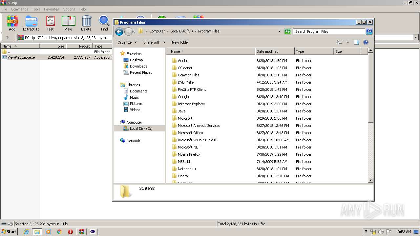
Task: Open Windows Media Player from taskbar
Action: point(48,232)
